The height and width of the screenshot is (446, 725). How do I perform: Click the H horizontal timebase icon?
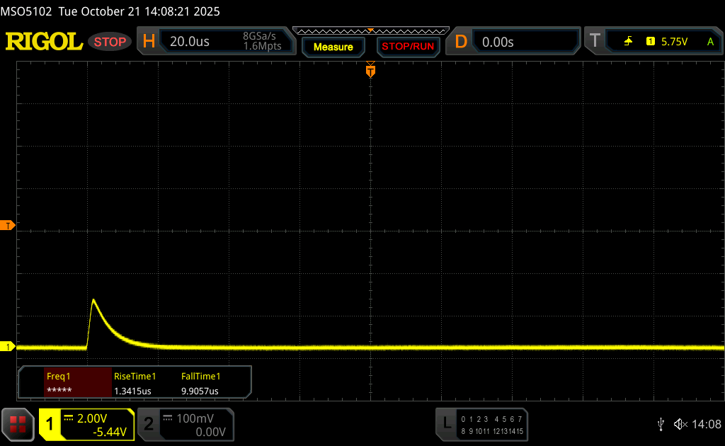click(149, 42)
